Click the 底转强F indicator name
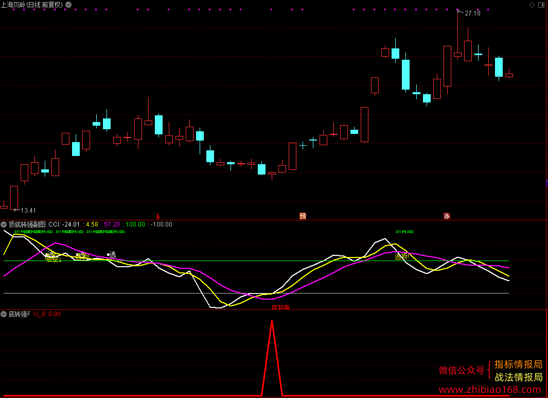548x398 pixels. [x=20, y=314]
